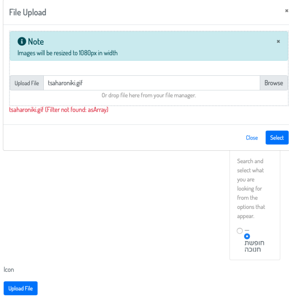Click the Browse button
This screenshot has width=289, height=300.
274,83
